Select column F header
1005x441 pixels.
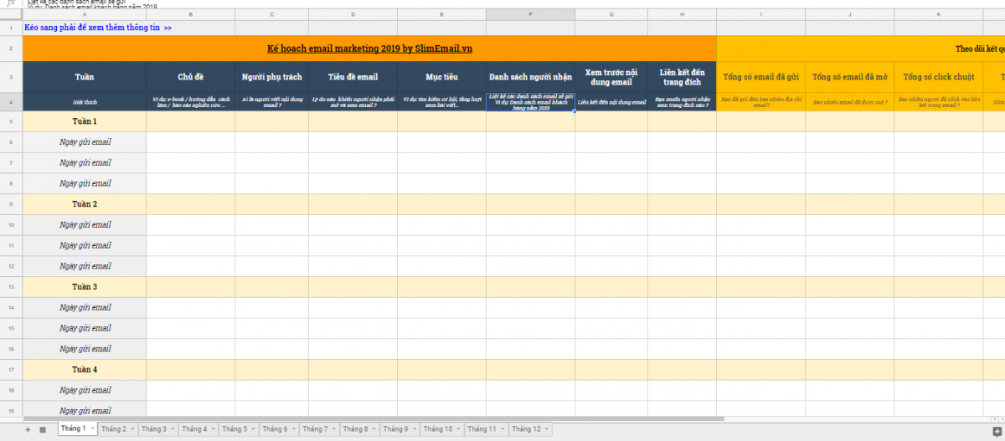(530, 14)
